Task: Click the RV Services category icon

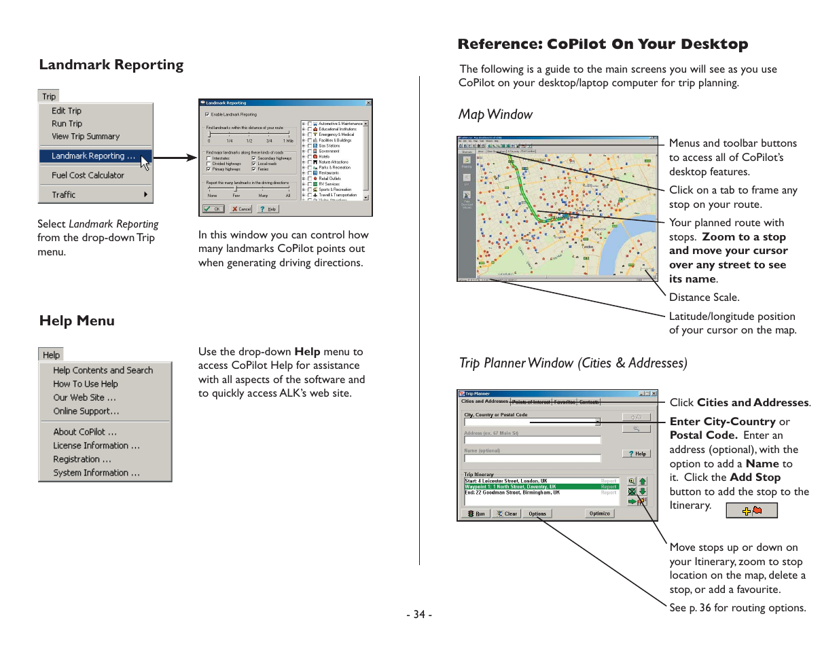Action: (x=315, y=184)
